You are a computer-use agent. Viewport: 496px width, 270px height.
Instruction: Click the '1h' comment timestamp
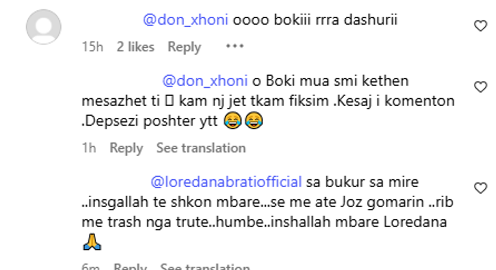(89, 148)
